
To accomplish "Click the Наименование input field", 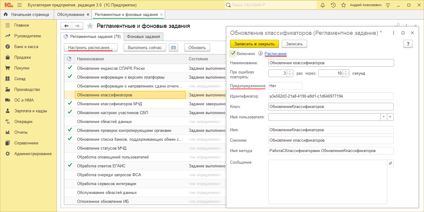I will click(x=331, y=63).
